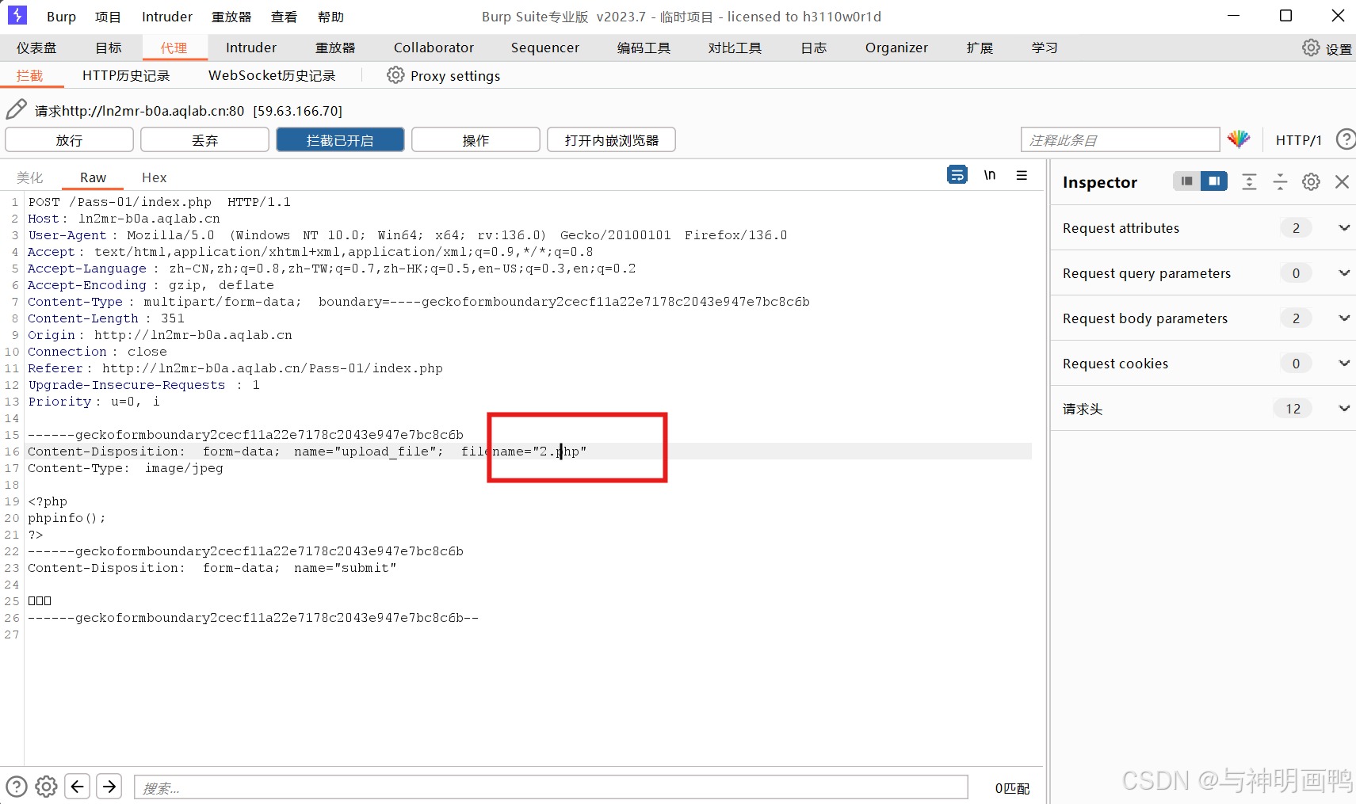Open the Organizer tab

pos(896,48)
